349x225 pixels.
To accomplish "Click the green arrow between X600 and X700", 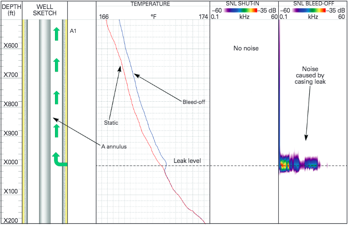I will click(x=56, y=65).
